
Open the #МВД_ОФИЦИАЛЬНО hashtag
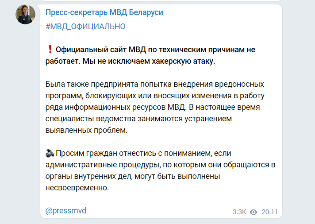point(85,27)
